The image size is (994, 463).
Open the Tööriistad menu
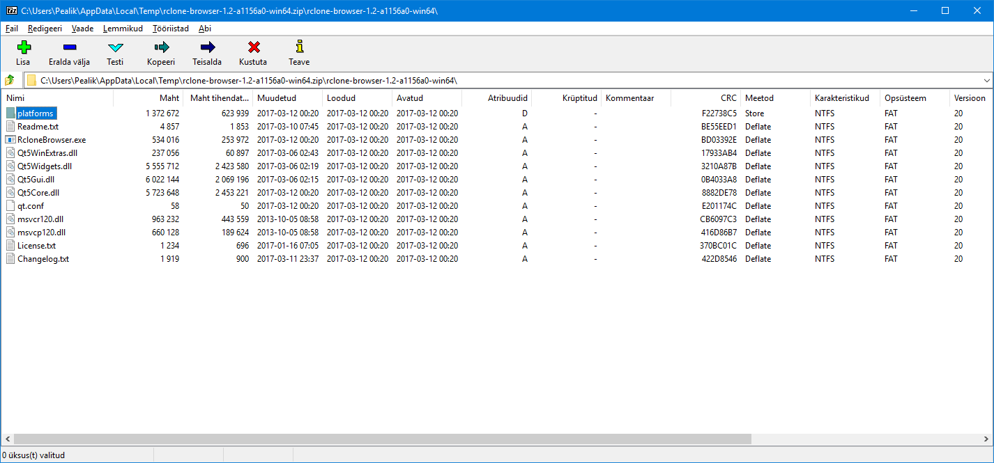(x=171, y=29)
